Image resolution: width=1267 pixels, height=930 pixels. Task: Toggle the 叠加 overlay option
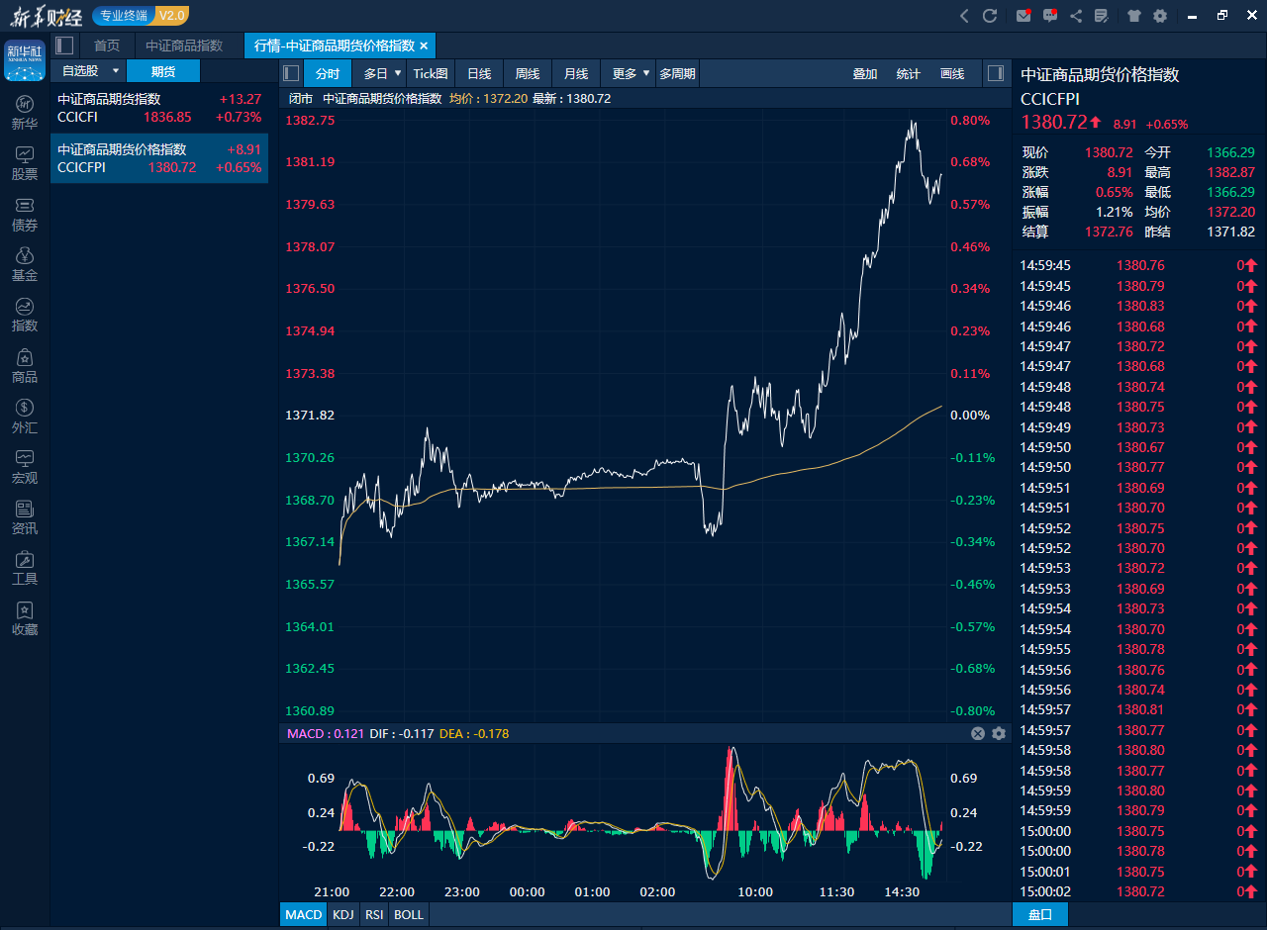(x=864, y=73)
